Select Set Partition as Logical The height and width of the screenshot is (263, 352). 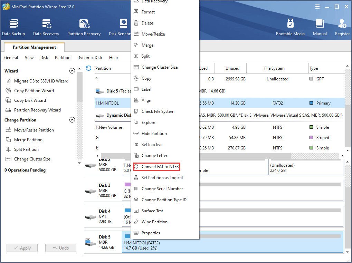coord(165,177)
